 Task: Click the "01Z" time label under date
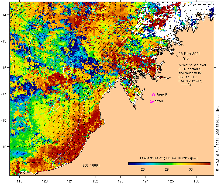click(186, 59)
